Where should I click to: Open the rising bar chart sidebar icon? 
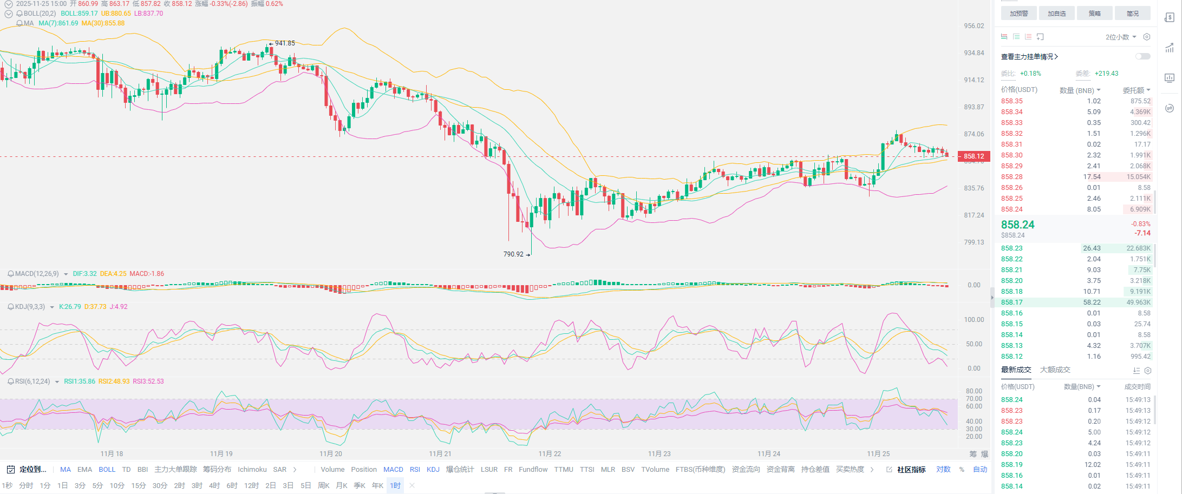coord(1170,48)
